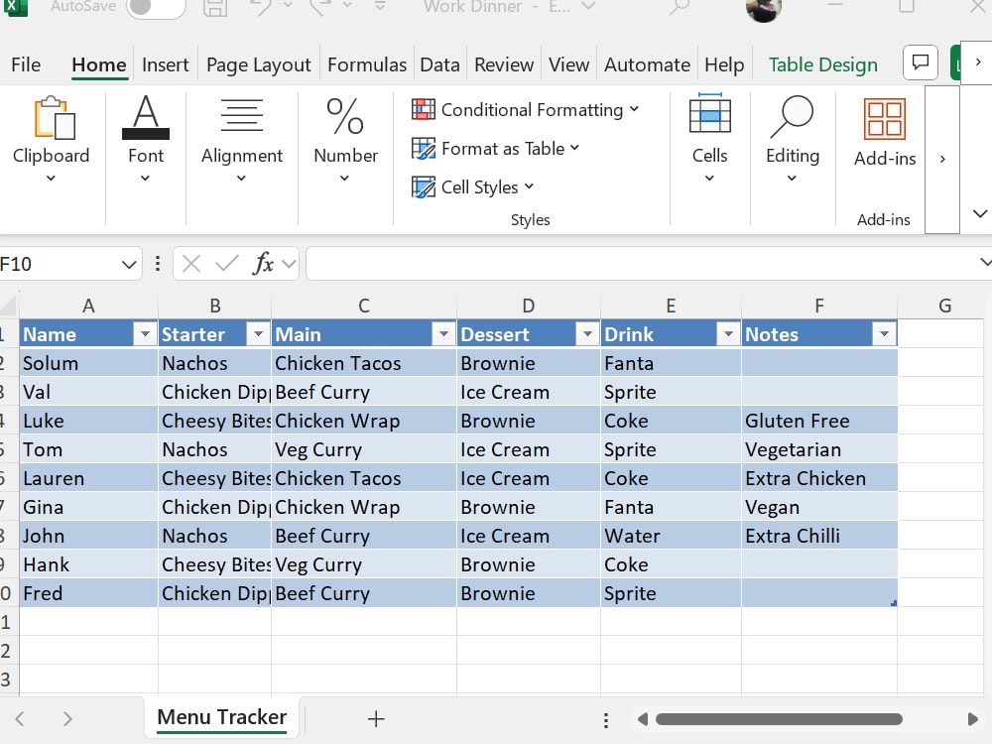
Task: Click the formula bar Enter checkmark
Action: click(x=226, y=263)
